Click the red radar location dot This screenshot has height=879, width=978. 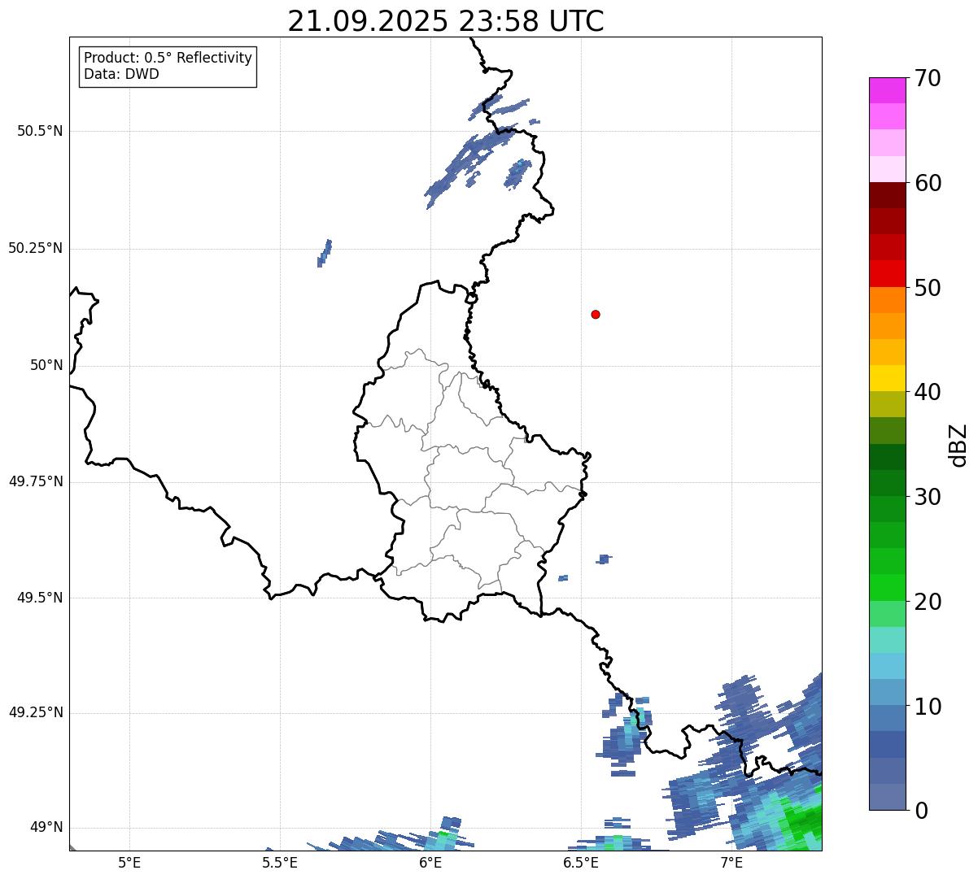pos(596,314)
